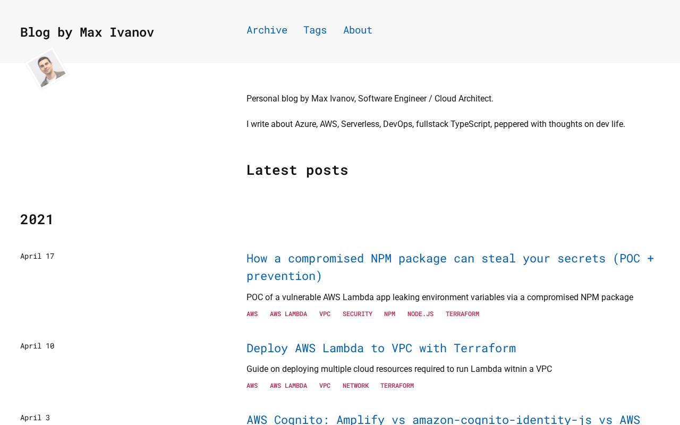
Task: Go to the Tags page
Action: 315,30
